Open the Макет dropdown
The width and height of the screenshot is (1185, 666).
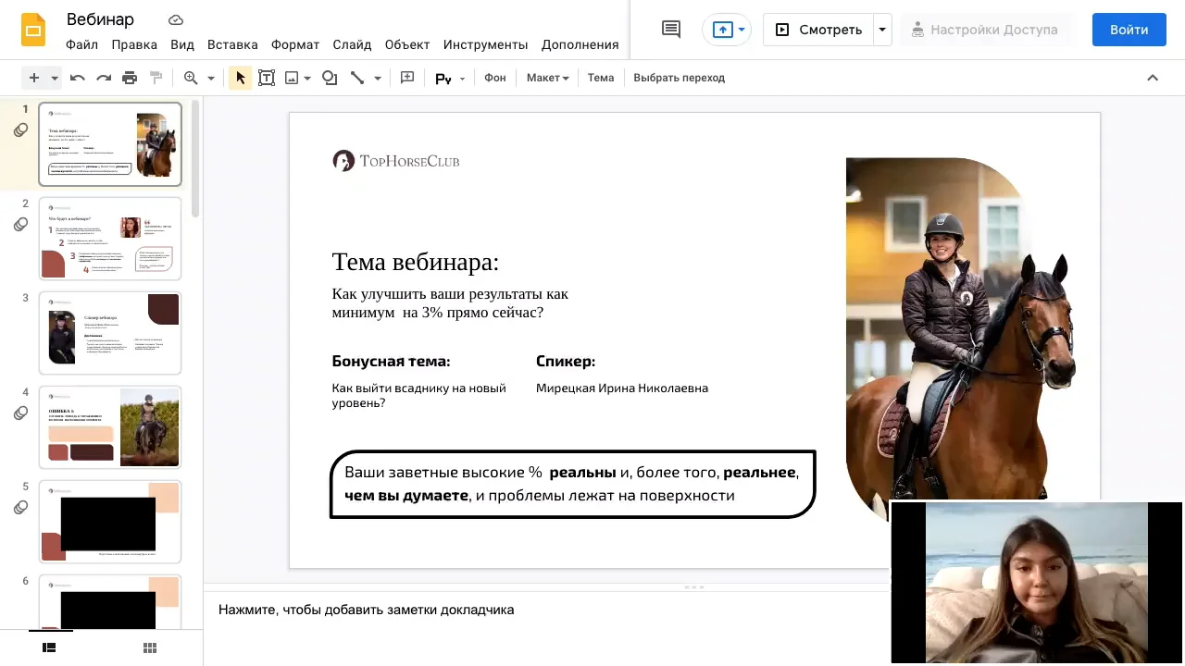coord(547,78)
